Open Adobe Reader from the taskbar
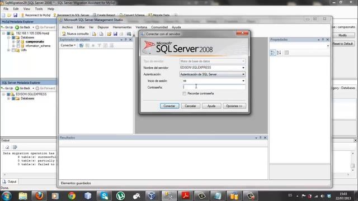 185,196
